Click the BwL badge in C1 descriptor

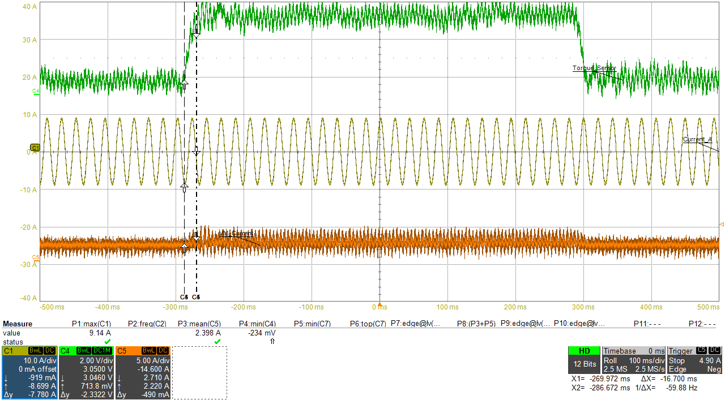click(x=37, y=351)
